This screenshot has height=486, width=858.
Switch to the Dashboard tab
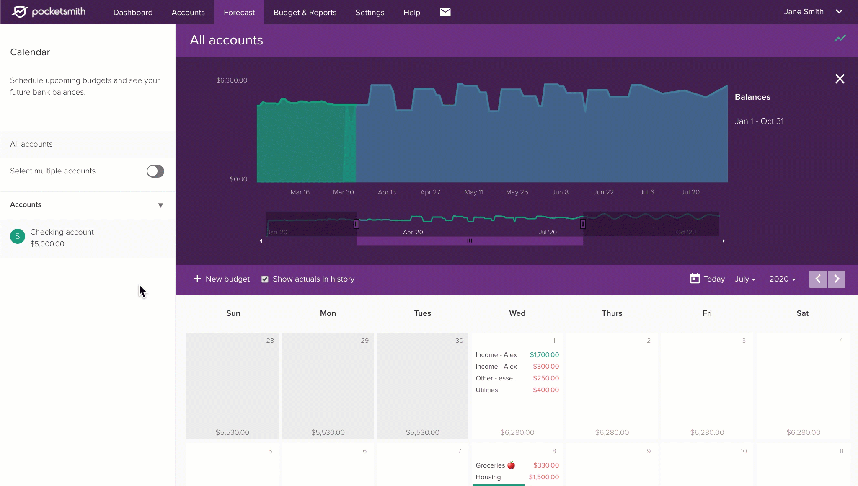tap(133, 13)
